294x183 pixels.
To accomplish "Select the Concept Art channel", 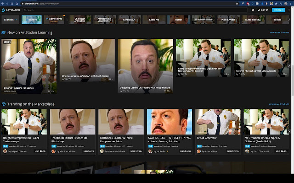I will click(129, 20).
